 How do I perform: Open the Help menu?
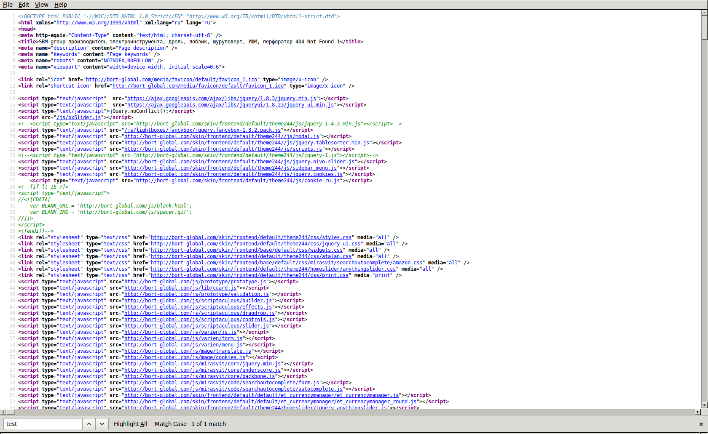pyautogui.click(x=61, y=5)
